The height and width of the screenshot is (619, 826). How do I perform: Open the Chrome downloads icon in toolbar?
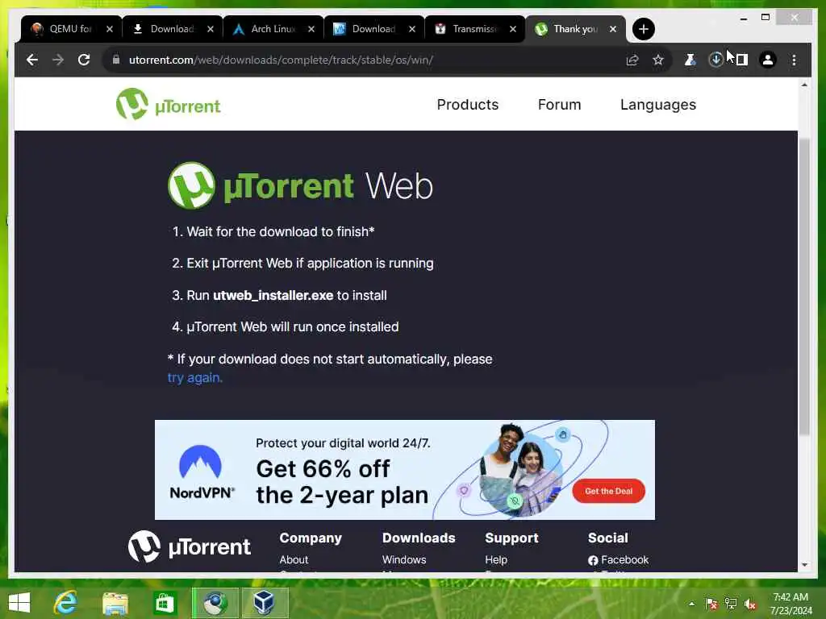pyautogui.click(x=715, y=60)
